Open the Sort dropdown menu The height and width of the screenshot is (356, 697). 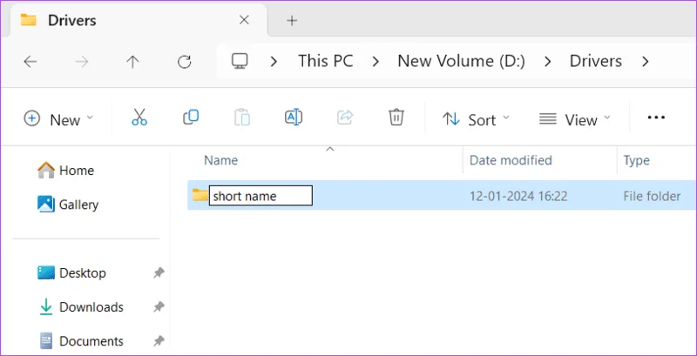tap(476, 119)
